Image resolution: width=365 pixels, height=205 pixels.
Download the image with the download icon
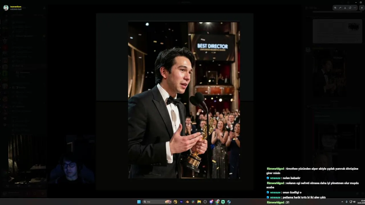tap(345, 8)
